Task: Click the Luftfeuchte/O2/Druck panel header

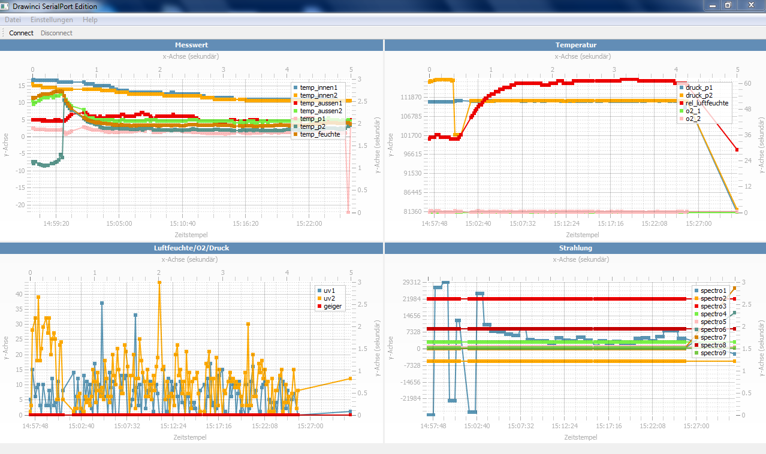Action: click(191, 248)
